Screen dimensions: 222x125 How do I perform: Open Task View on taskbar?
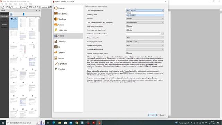pyautogui.click(x=48, y=123)
